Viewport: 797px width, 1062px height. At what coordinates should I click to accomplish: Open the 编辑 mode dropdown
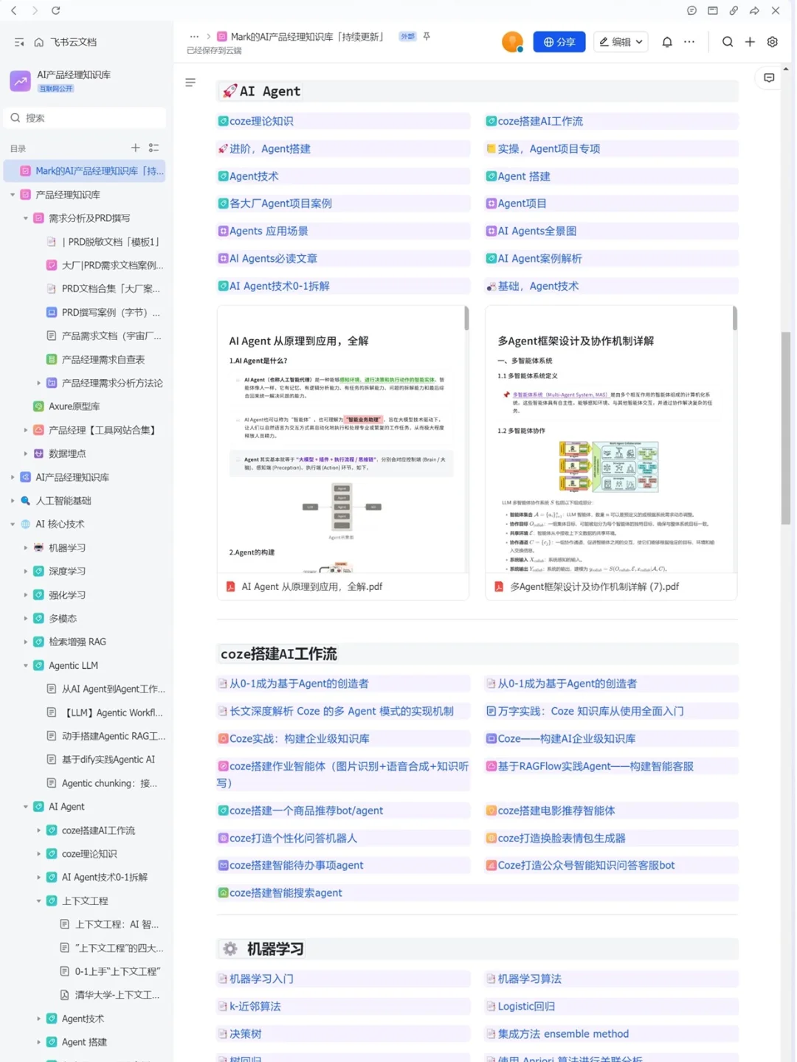621,42
